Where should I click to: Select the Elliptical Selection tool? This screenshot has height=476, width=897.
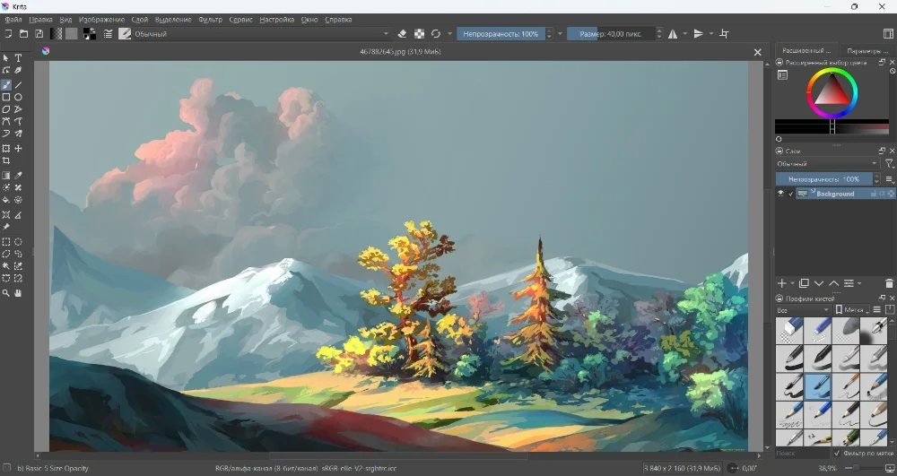[x=18, y=242]
